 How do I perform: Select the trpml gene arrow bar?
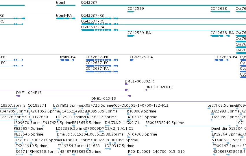66,5
